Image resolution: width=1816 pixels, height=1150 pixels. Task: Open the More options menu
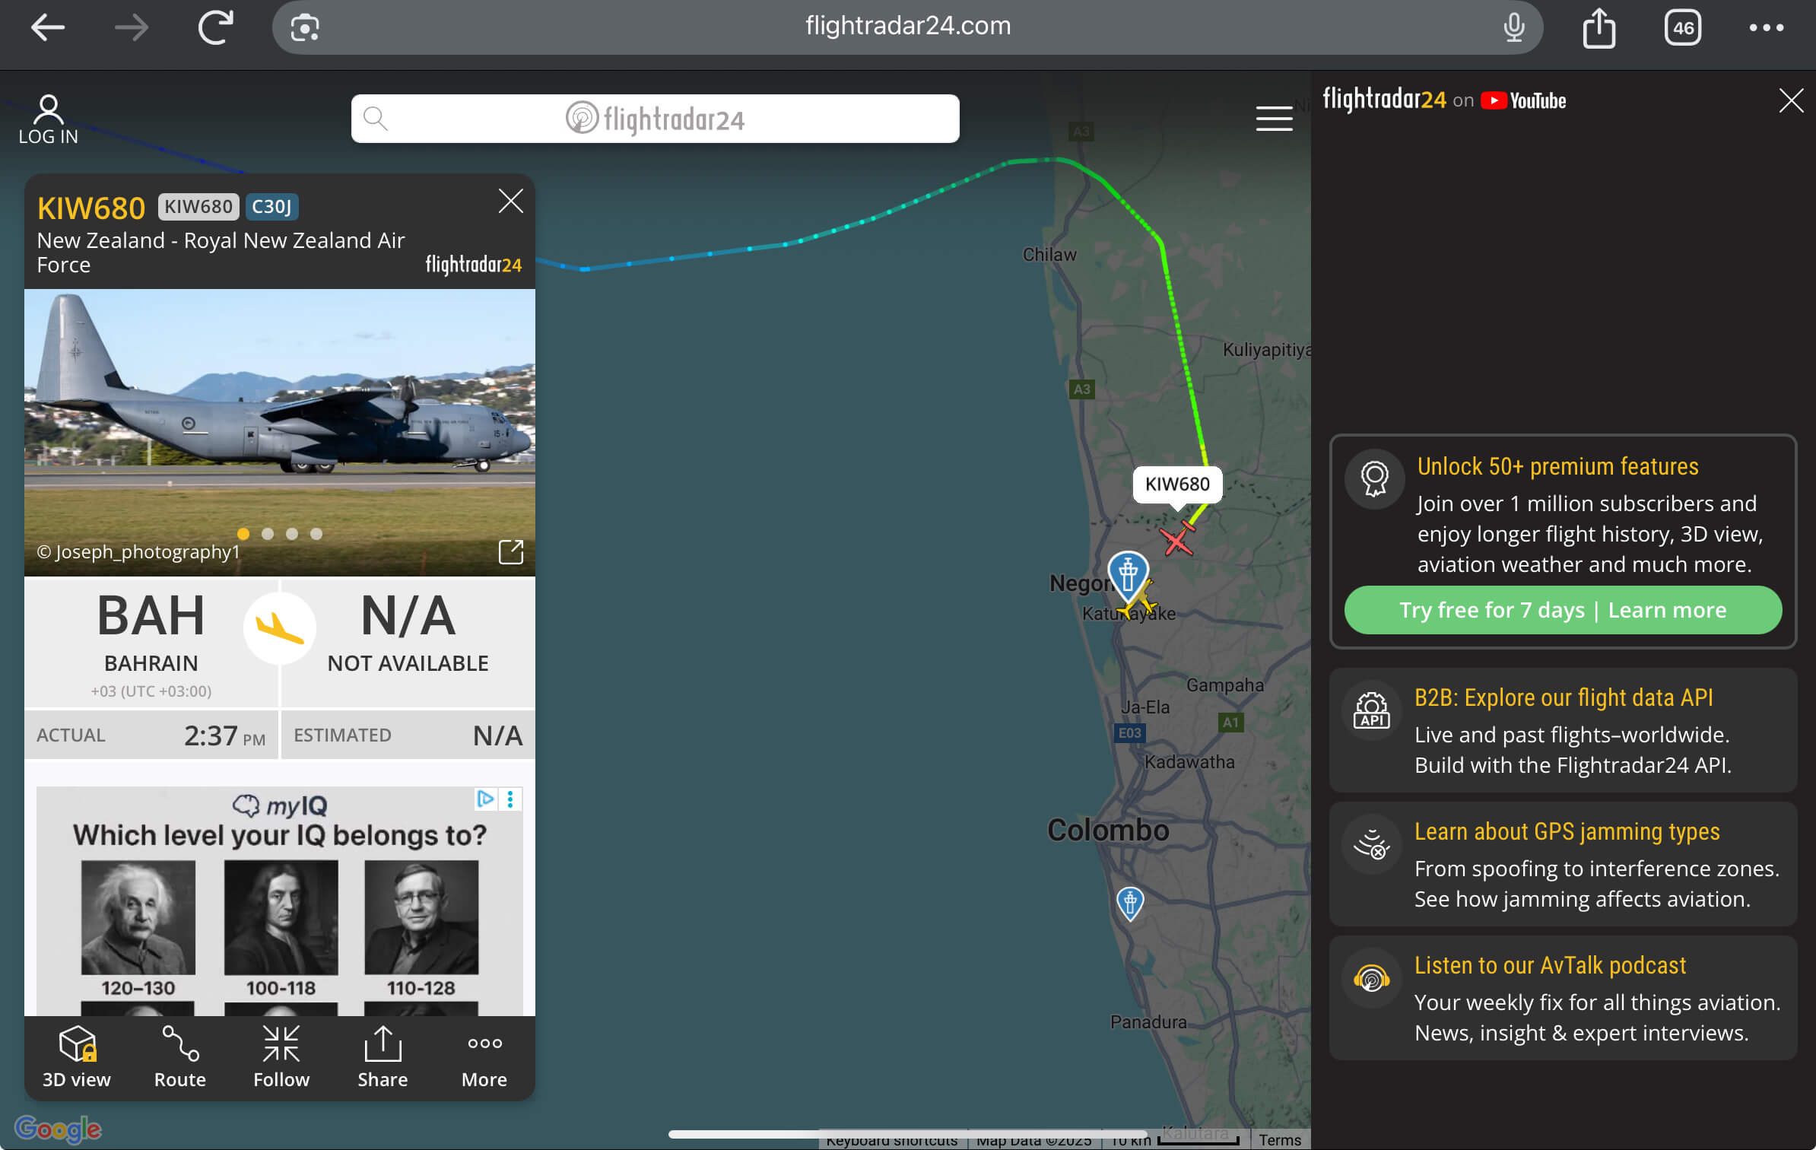(x=484, y=1057)
